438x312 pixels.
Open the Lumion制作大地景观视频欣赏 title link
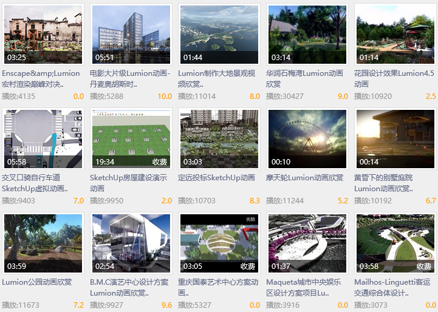[x=216, y=79]
